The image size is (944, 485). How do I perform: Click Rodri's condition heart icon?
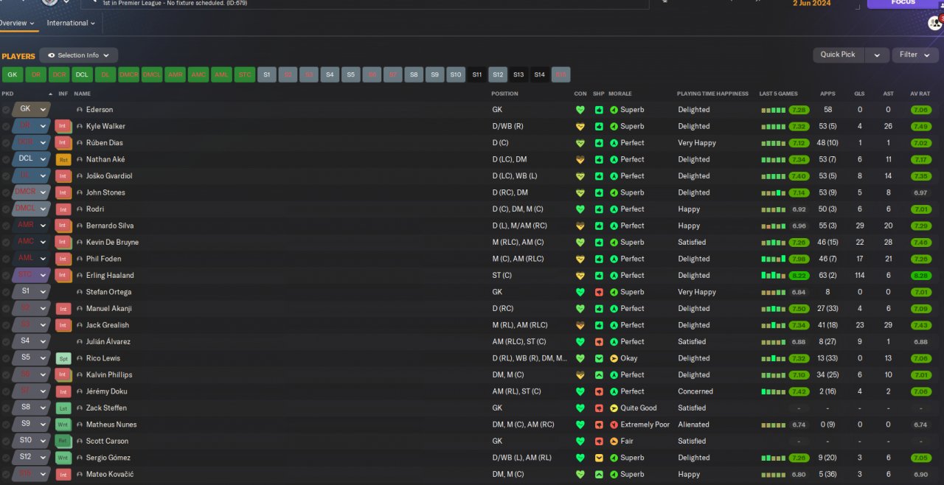tap(580, 209)
